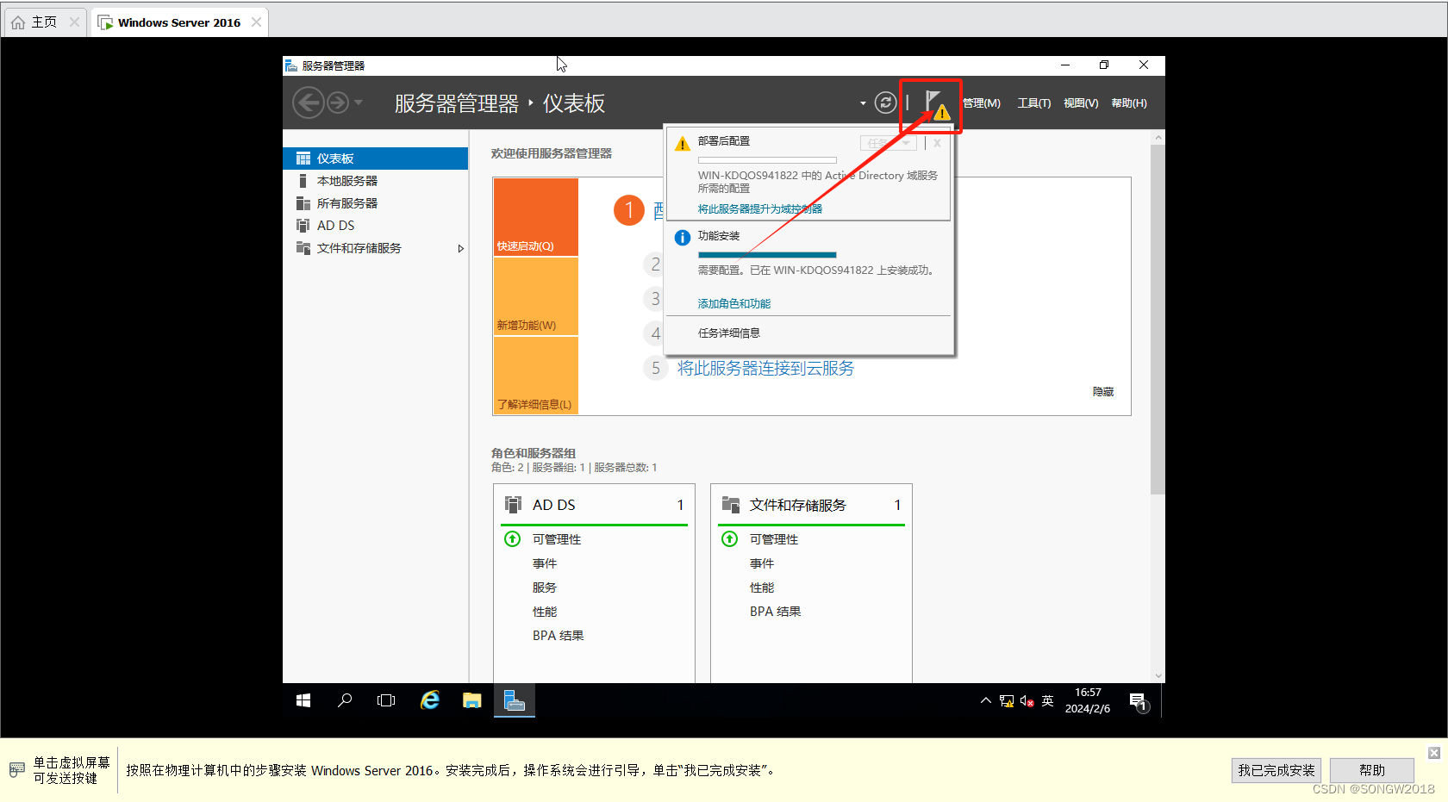Click the 我已完成安装 button

[x=1276, y=770]
